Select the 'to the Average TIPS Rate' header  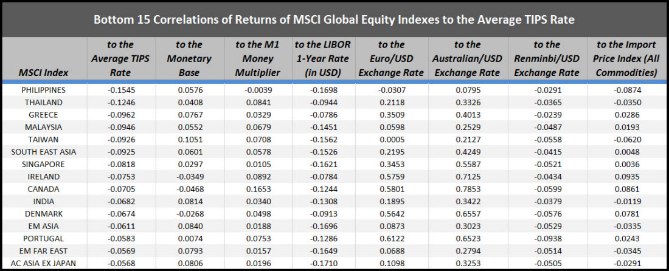coord(120,59)
